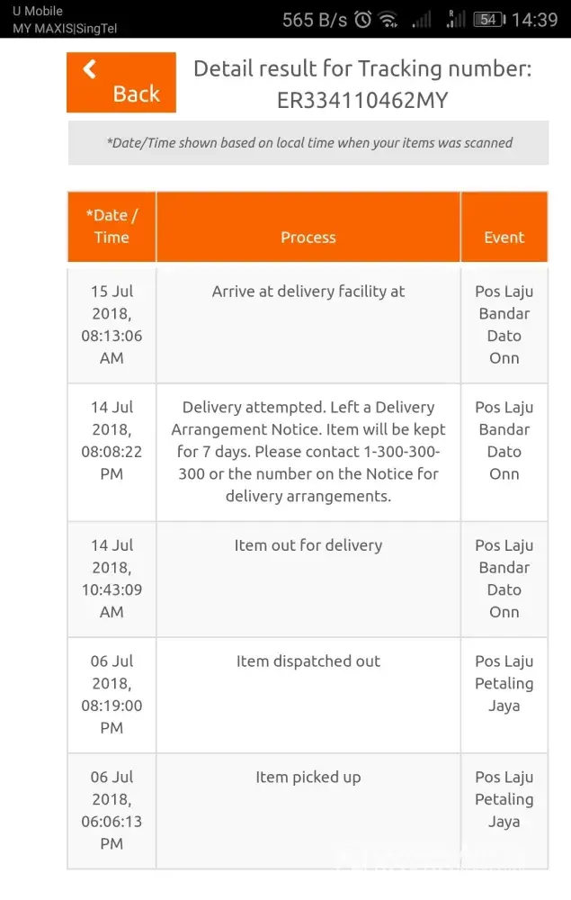Tap the first SIM signal bars icon

(421, 19)
